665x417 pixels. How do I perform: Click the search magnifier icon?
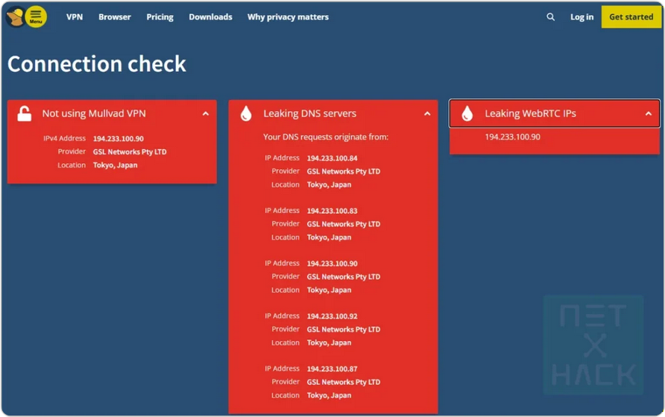point(550,17)
